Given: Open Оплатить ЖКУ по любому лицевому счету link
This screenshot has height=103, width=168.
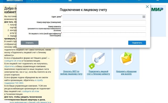Looking at the screenshot, I should [71, 73].
